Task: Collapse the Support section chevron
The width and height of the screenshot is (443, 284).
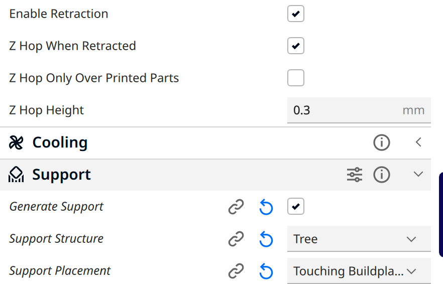Action: coord(418,175)
